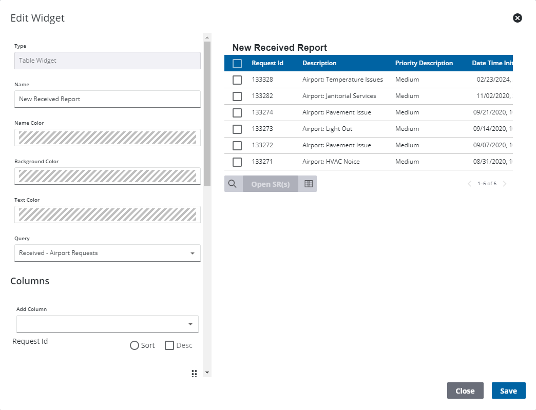This screenshot has width=536, height=410.
Task: Check the select-all checkbox in table header
Action: pos(237,64)
